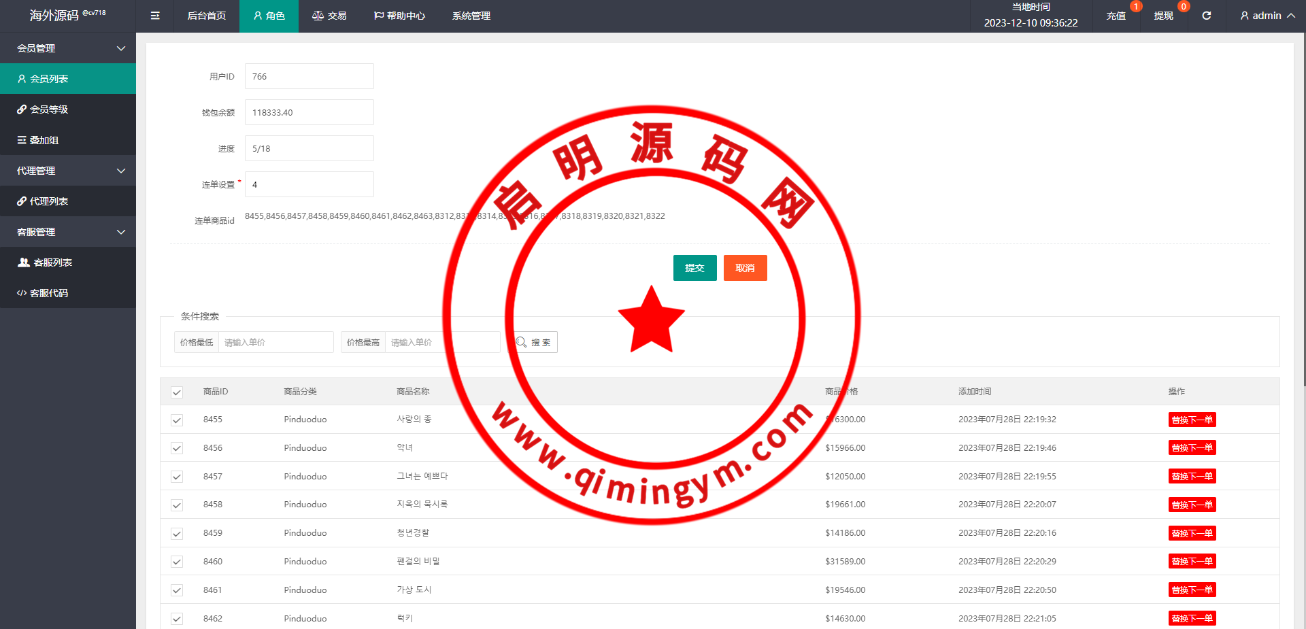Click 替换下一单 for product 8456

pyautogui.click(x=1192, y=448)
